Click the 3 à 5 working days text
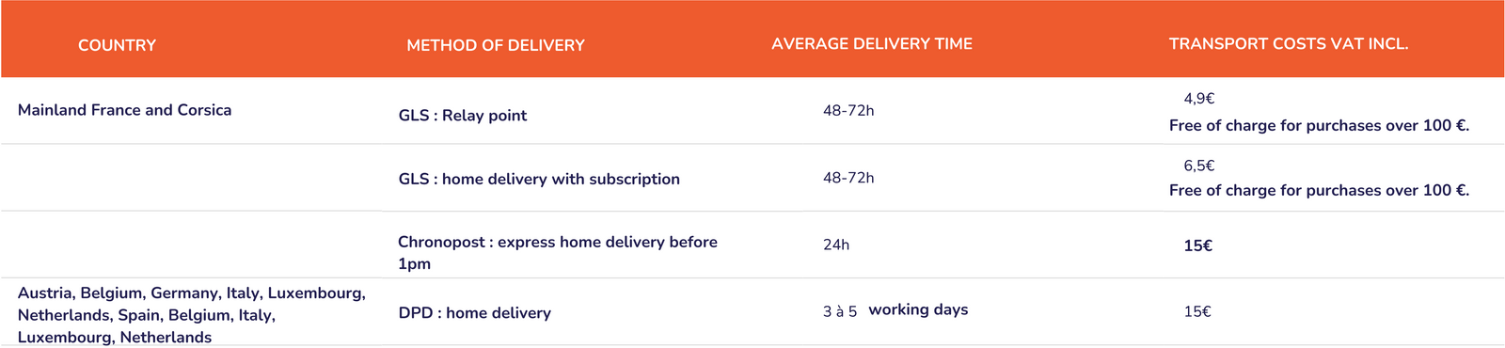The image size is (1505, 348). click(x=895, y=310)
